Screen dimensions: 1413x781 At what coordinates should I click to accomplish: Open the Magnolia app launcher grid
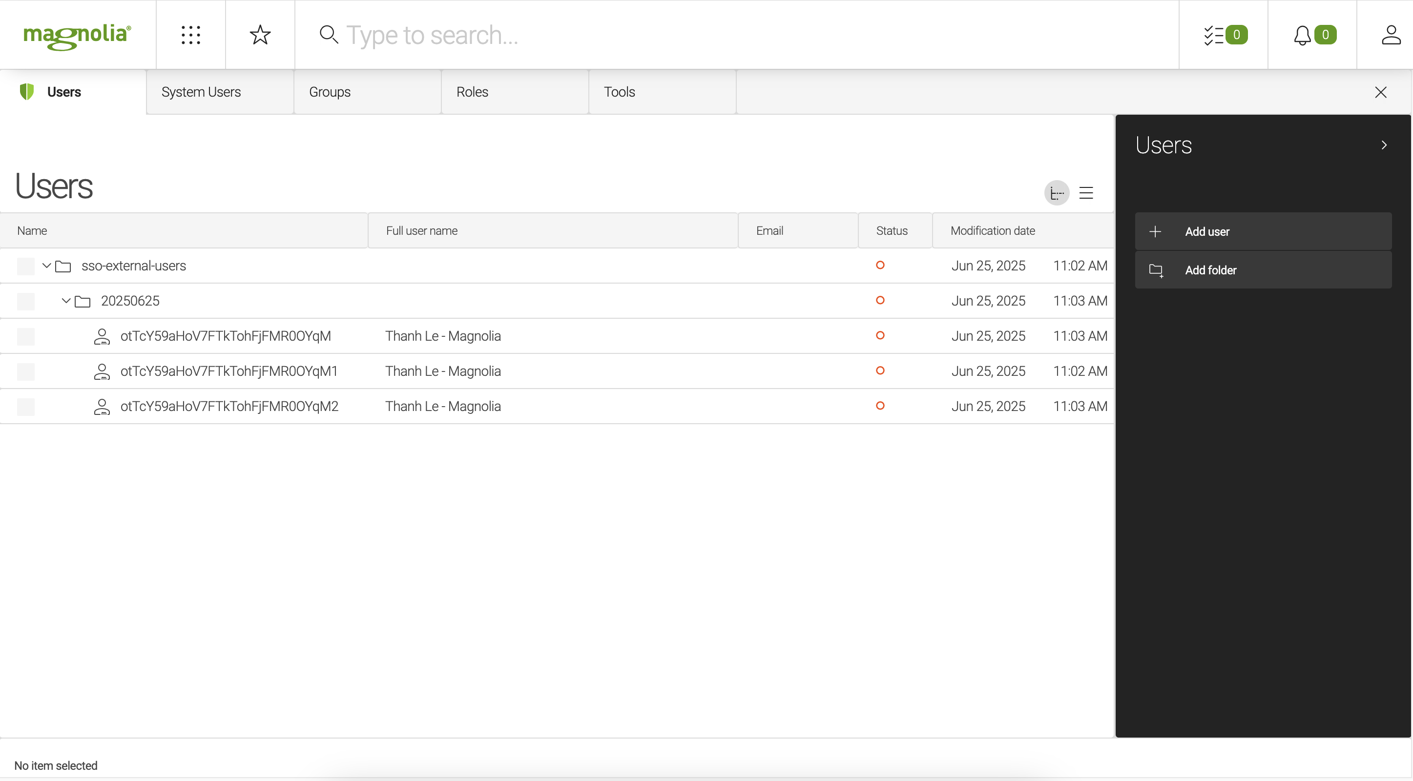pos(190,35)
